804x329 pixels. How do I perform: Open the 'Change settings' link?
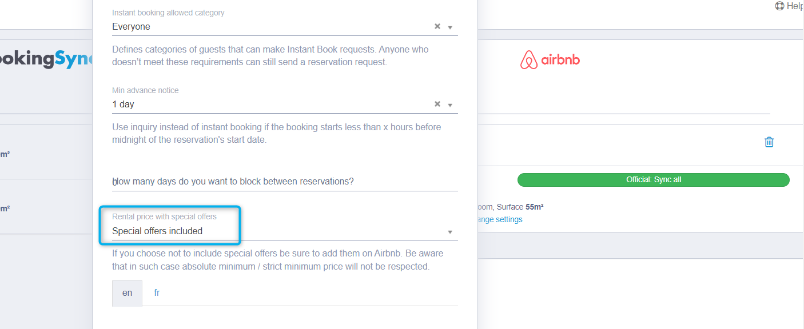[x=499, y=219]
